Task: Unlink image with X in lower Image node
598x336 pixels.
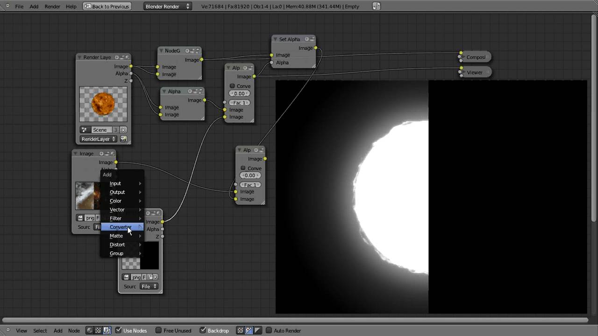Action: point(155,277)
